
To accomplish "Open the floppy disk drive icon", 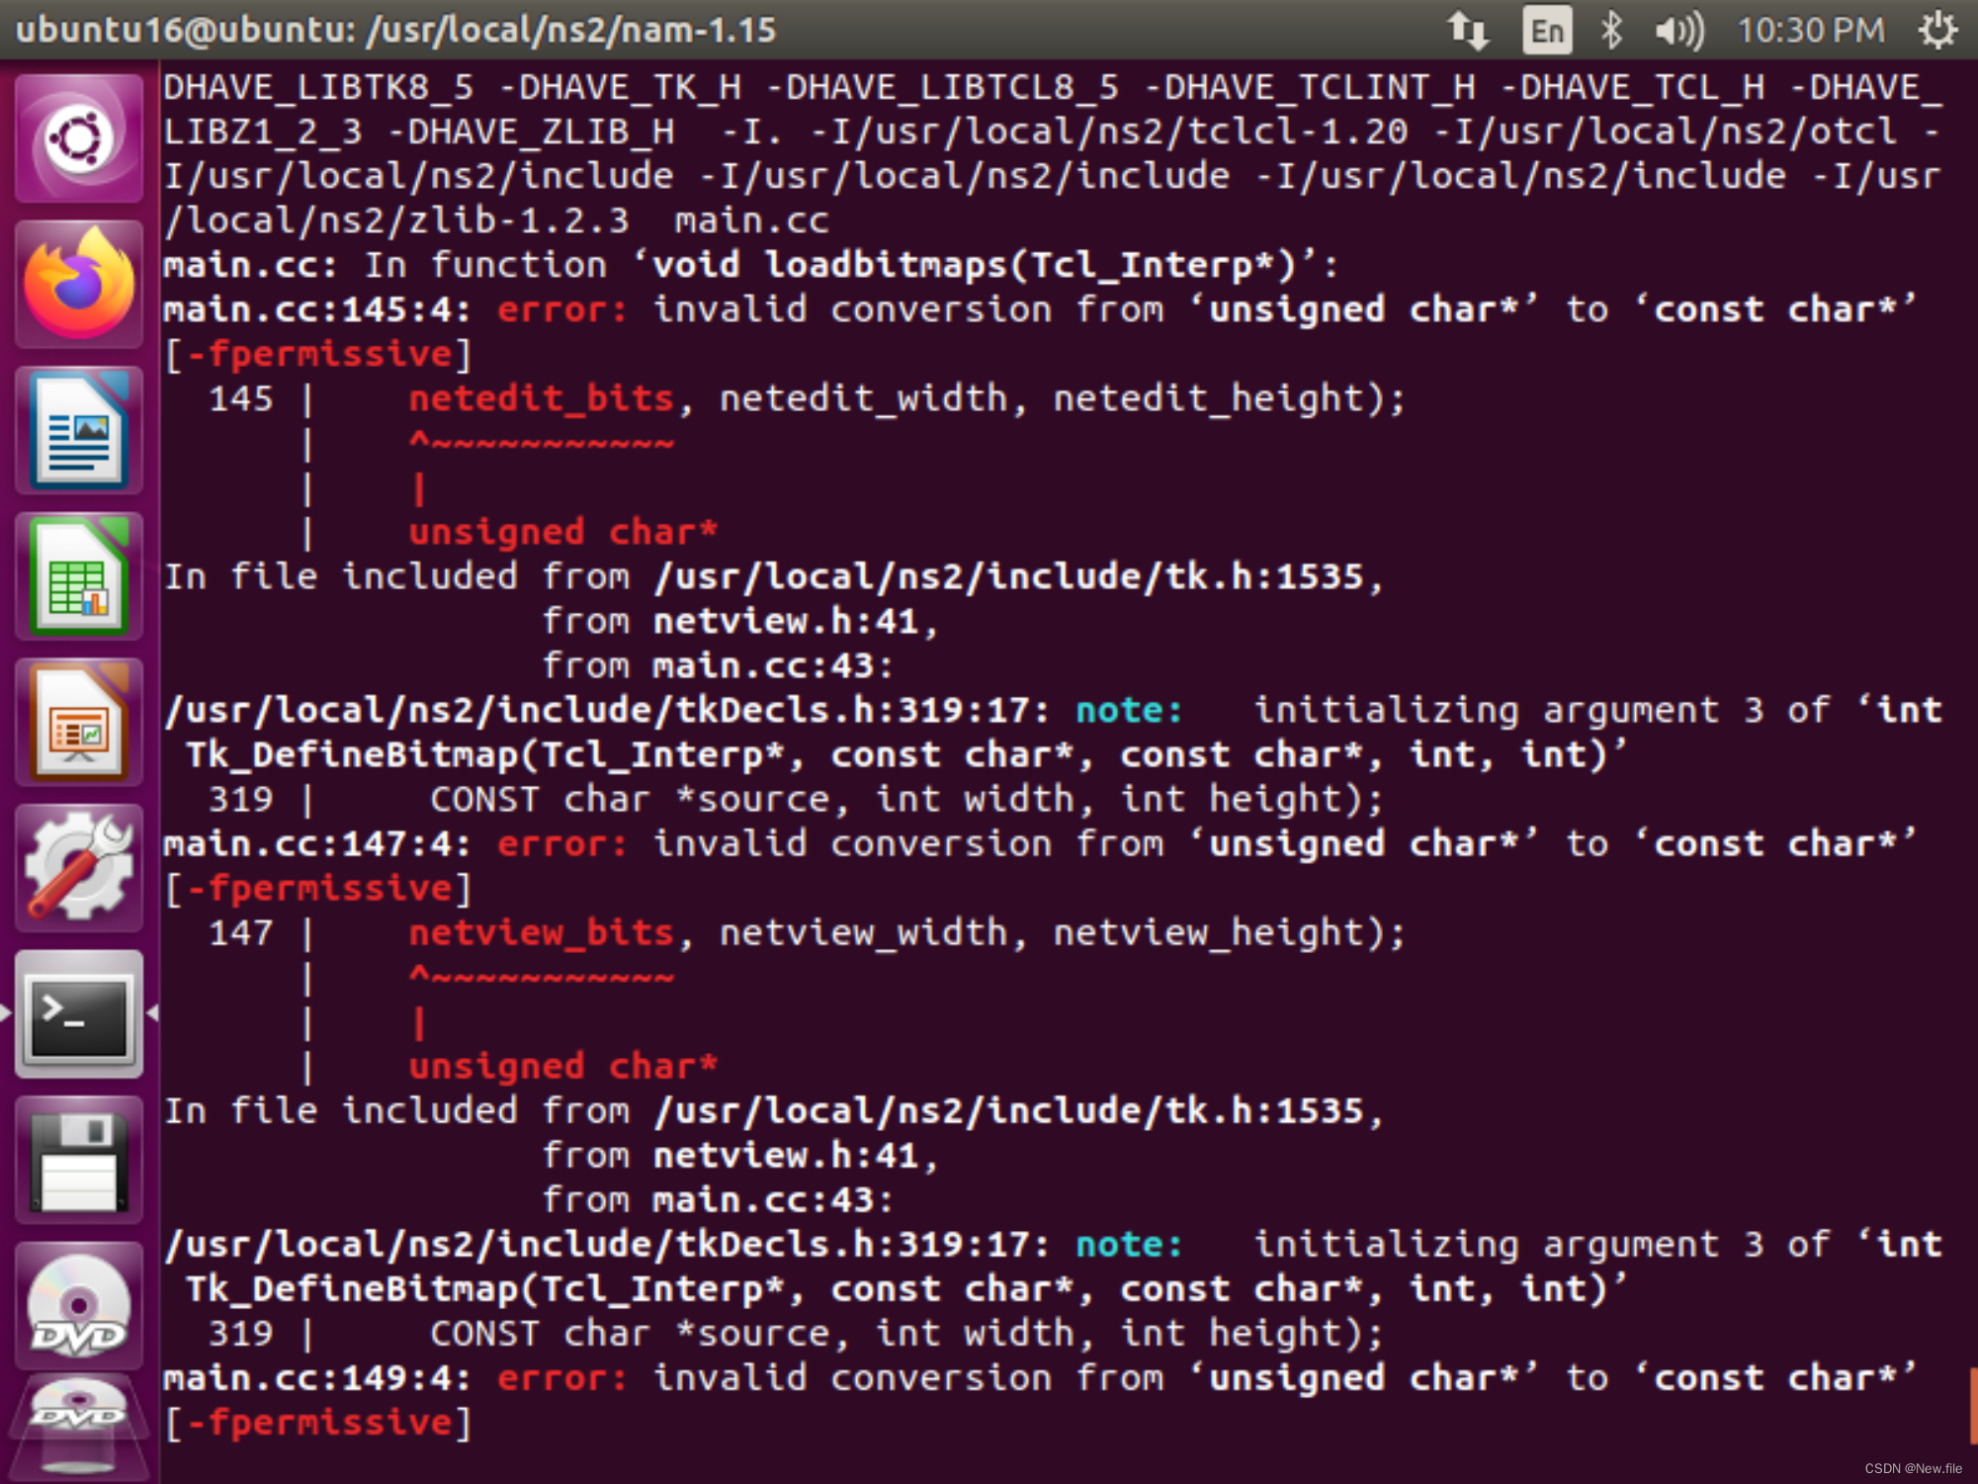I will 78,1162.
